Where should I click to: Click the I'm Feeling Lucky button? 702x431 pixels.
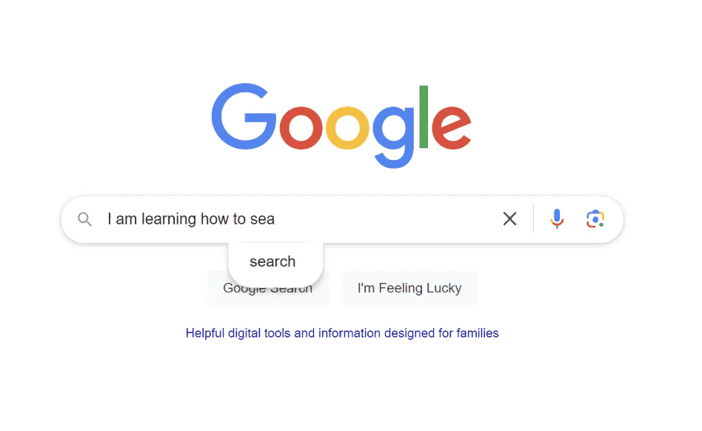tap(409, 288)
